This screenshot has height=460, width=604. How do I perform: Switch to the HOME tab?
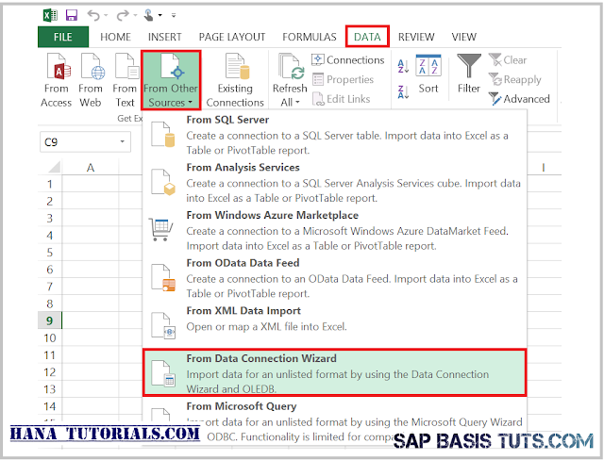(115, 37)
